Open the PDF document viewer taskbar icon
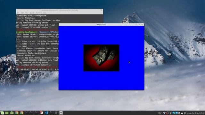Viewport: 205px width, 115px height. (41, 113)
